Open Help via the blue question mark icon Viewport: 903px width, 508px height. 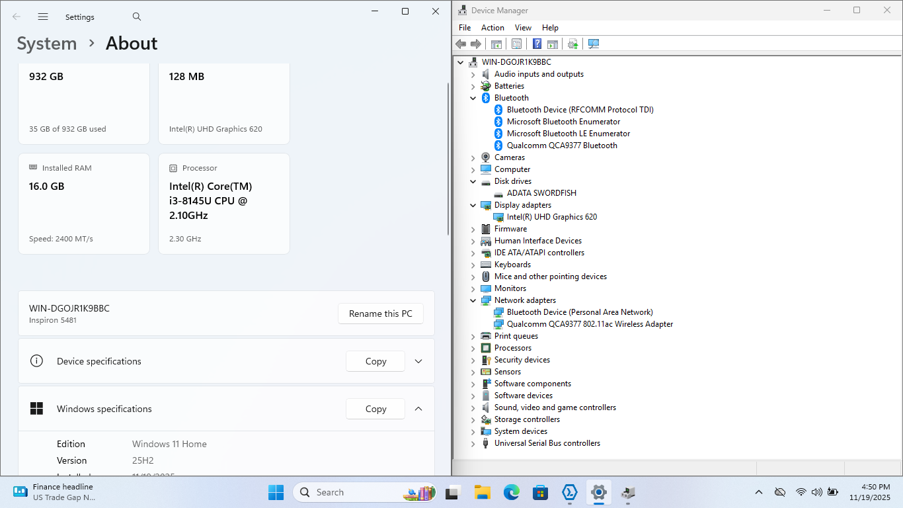coord(537,44)
